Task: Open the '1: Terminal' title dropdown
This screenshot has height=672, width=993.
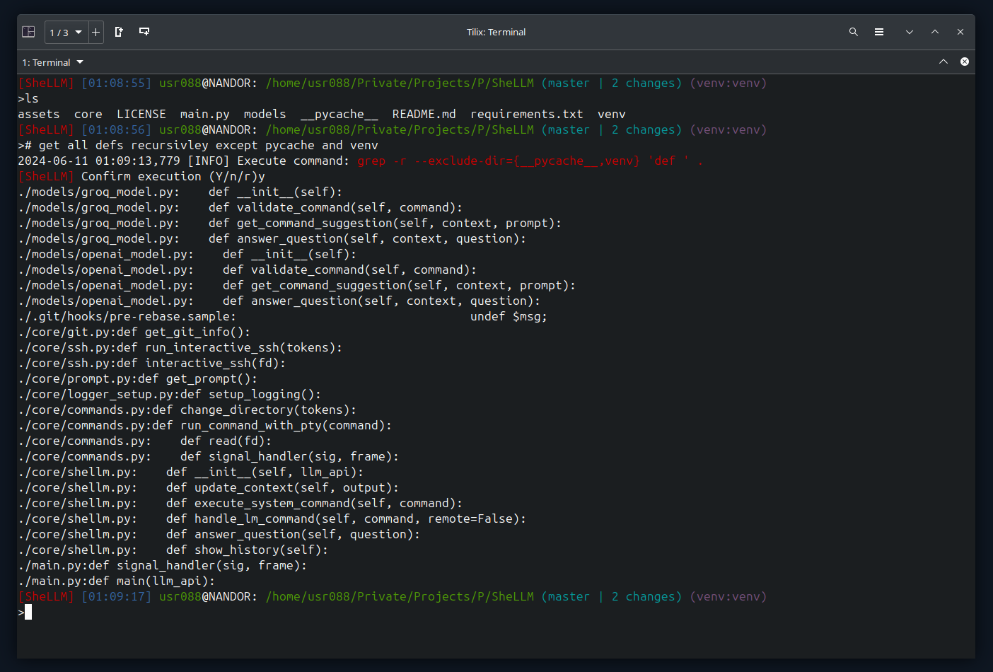Action: point(53,62)
